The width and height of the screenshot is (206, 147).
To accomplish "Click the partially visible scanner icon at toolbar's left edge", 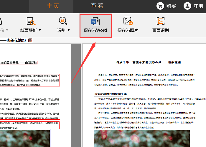I will click(x=1, y=21).
